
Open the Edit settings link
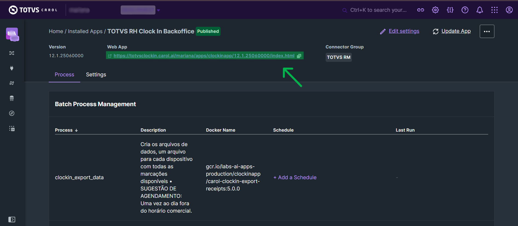(404, 31)
